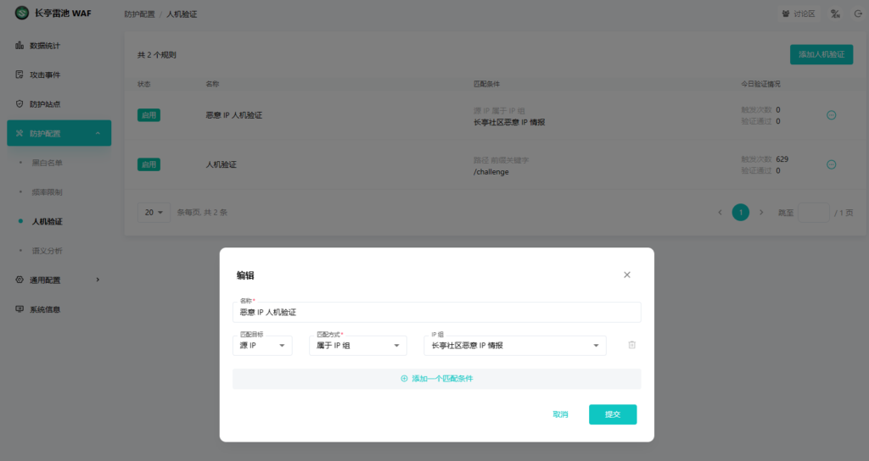Click 防护配置 in the breadcrumb
Screen dimensions: 869x461
tap(140, 14)
